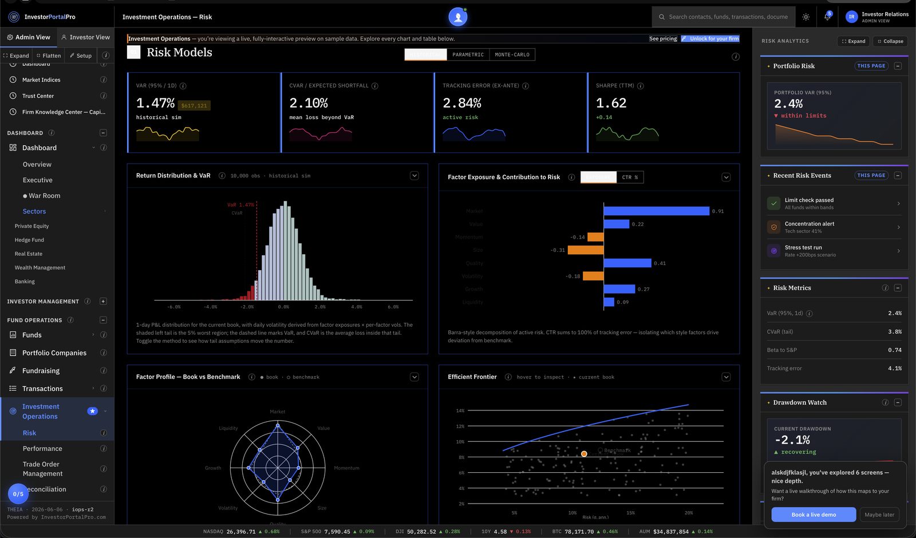
Task: Open the Overview dashboard page
Action: (37, 164)
